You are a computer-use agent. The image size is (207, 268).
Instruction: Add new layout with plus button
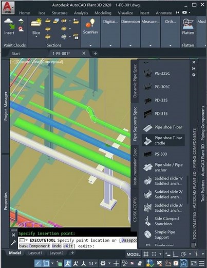coord(72,253)
